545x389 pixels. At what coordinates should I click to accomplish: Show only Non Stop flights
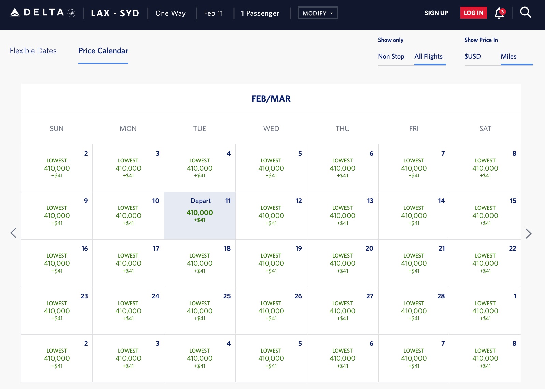tap(391, 57)
